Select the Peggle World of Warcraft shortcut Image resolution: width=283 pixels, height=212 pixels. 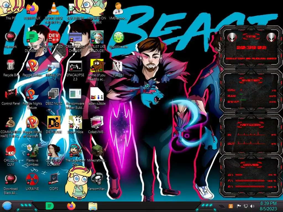(32, 127)
